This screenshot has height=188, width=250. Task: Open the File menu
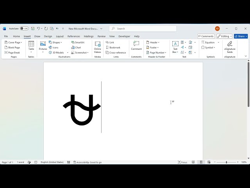(6, 36)
